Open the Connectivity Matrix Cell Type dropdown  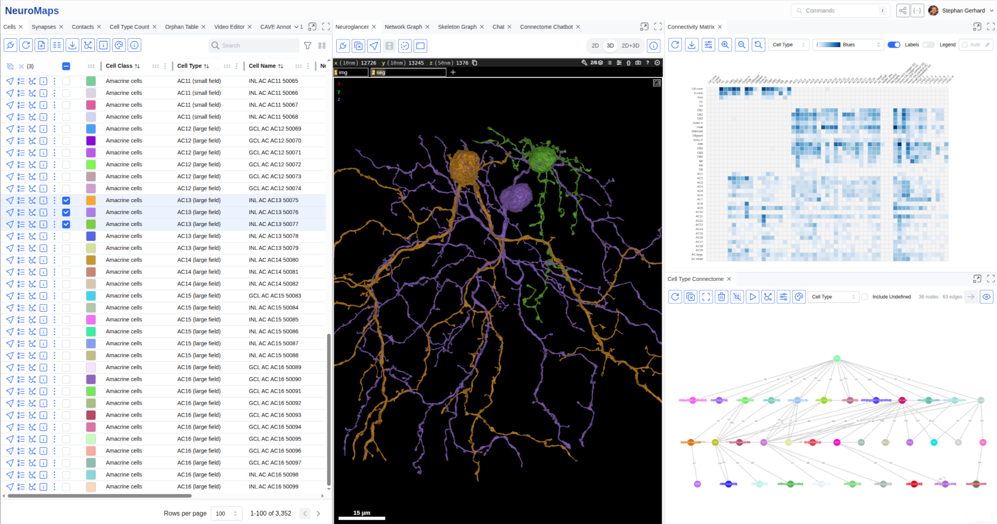pos(789,45)
